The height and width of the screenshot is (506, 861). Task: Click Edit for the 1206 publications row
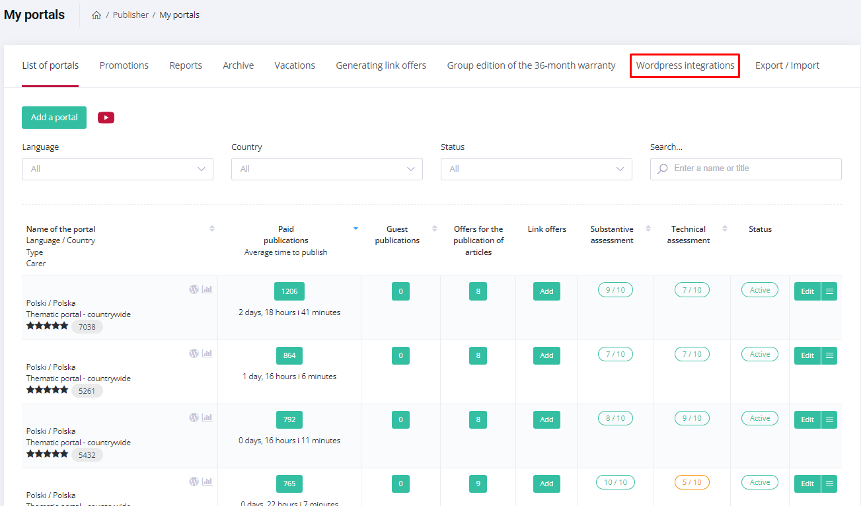(807, 291)
